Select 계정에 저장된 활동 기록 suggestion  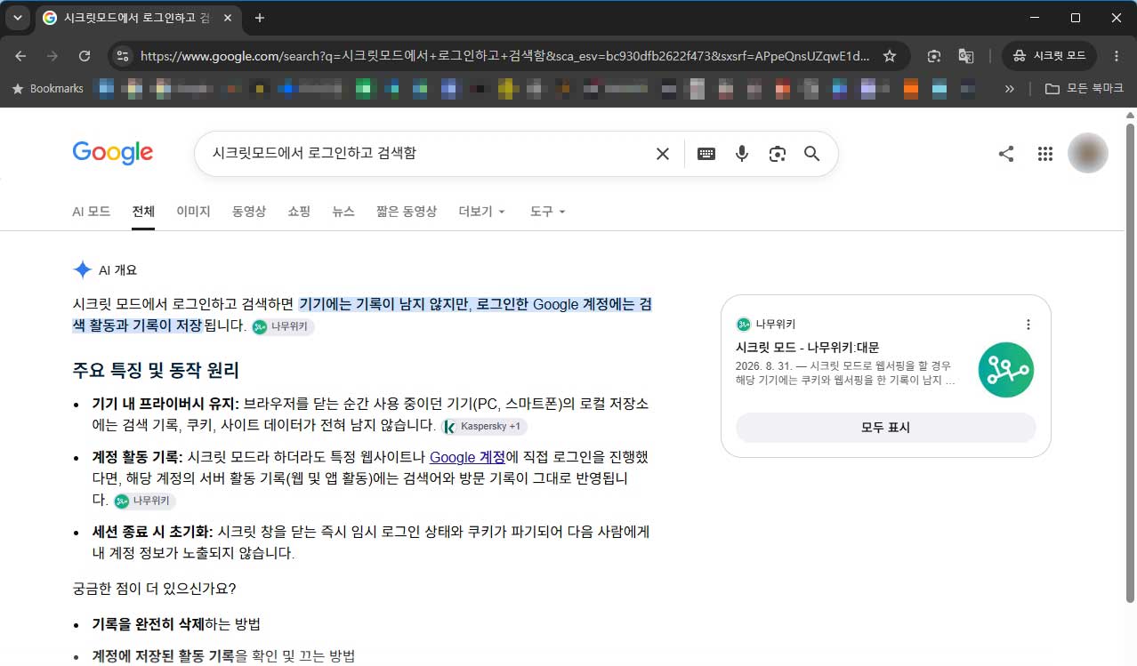pyautogui.click(x=223, y=656)
